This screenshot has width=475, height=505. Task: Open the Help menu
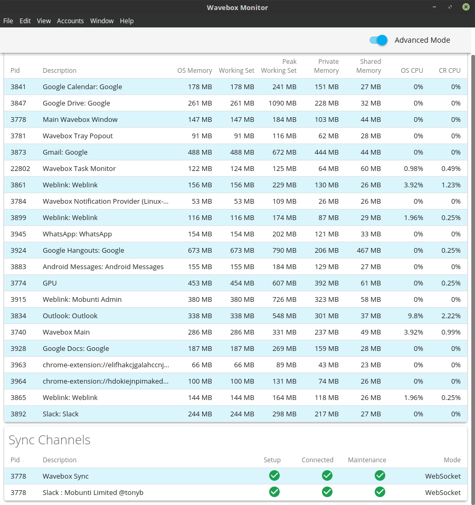click(127, 21)
